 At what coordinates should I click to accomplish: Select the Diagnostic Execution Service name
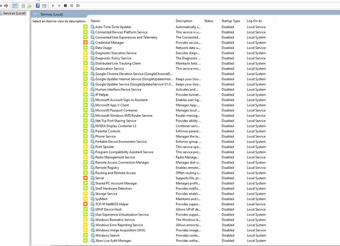click(116, 53)
